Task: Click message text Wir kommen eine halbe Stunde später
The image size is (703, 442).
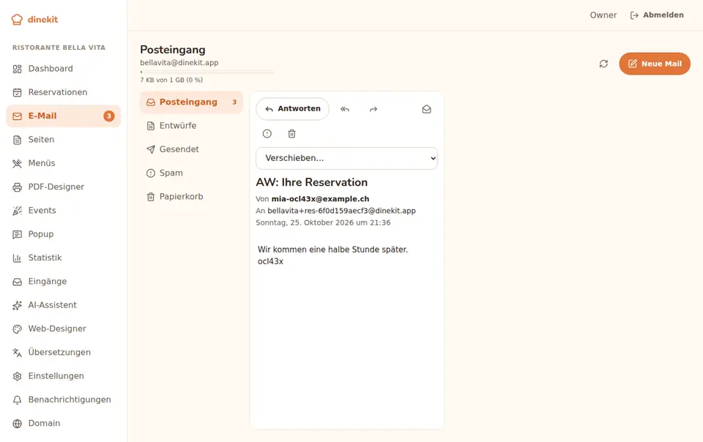Action: 332,250
